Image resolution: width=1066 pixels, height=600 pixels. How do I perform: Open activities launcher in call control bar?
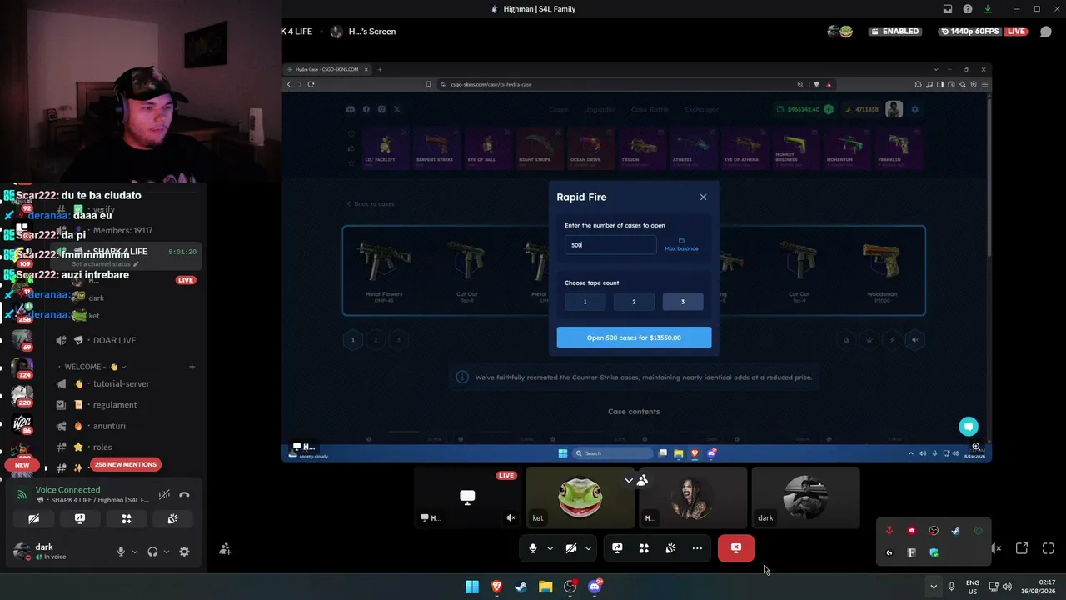pyautogui.click(x=644, y=548)
